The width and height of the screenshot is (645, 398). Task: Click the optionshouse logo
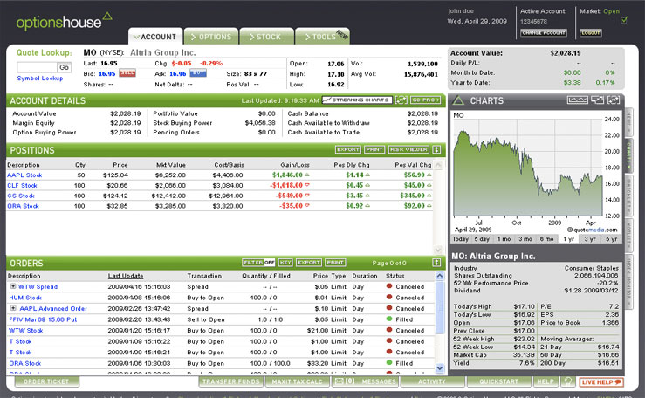click(x=64, y=21)
